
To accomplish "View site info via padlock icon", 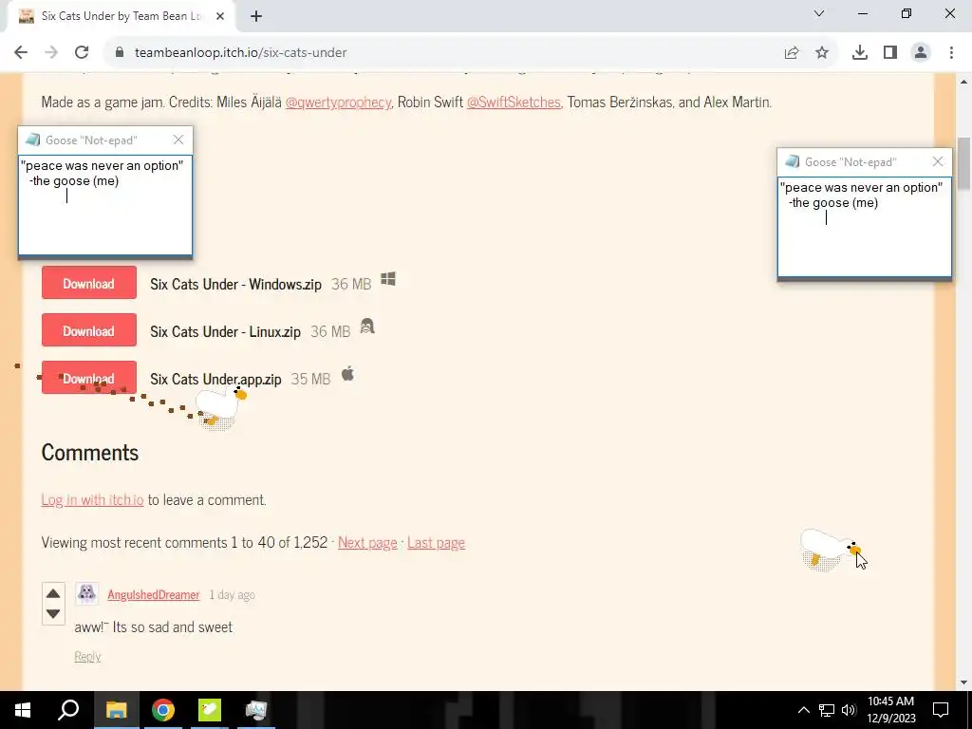I will coord(120,53).
